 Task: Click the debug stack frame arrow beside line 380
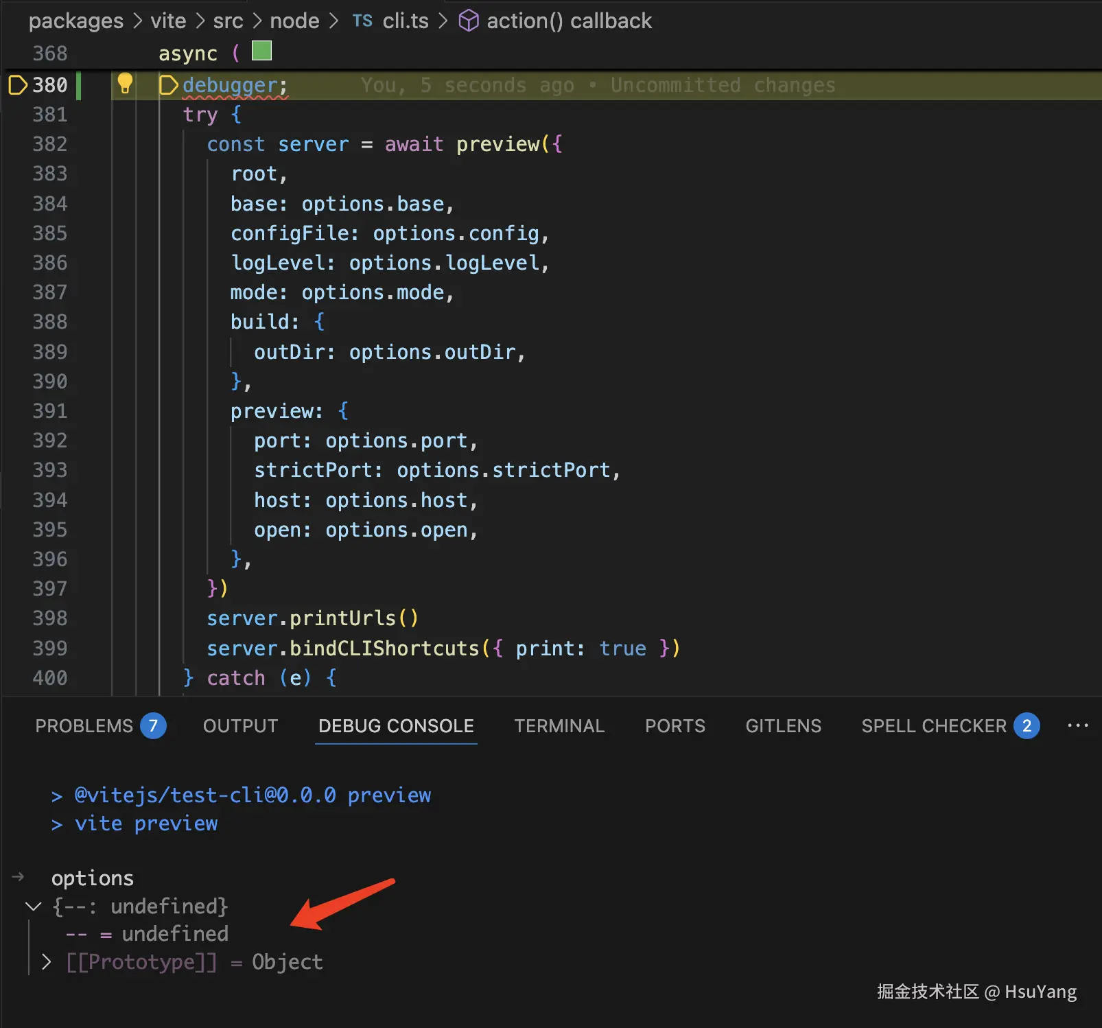18,85
